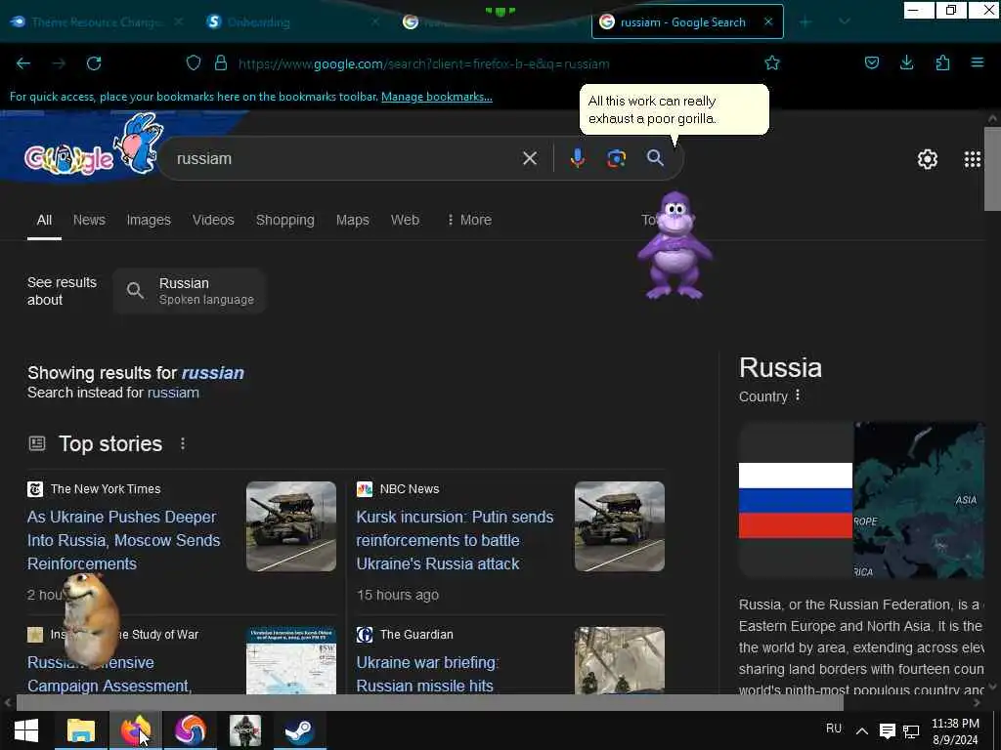Search instead for russiam link
The width and height of the screenshot is (1001, 750).
173,393
